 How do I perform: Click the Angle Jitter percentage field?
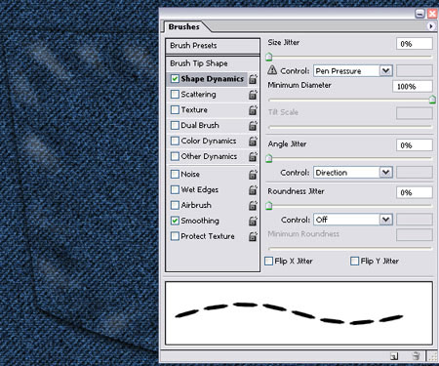[x=415, y=145]
